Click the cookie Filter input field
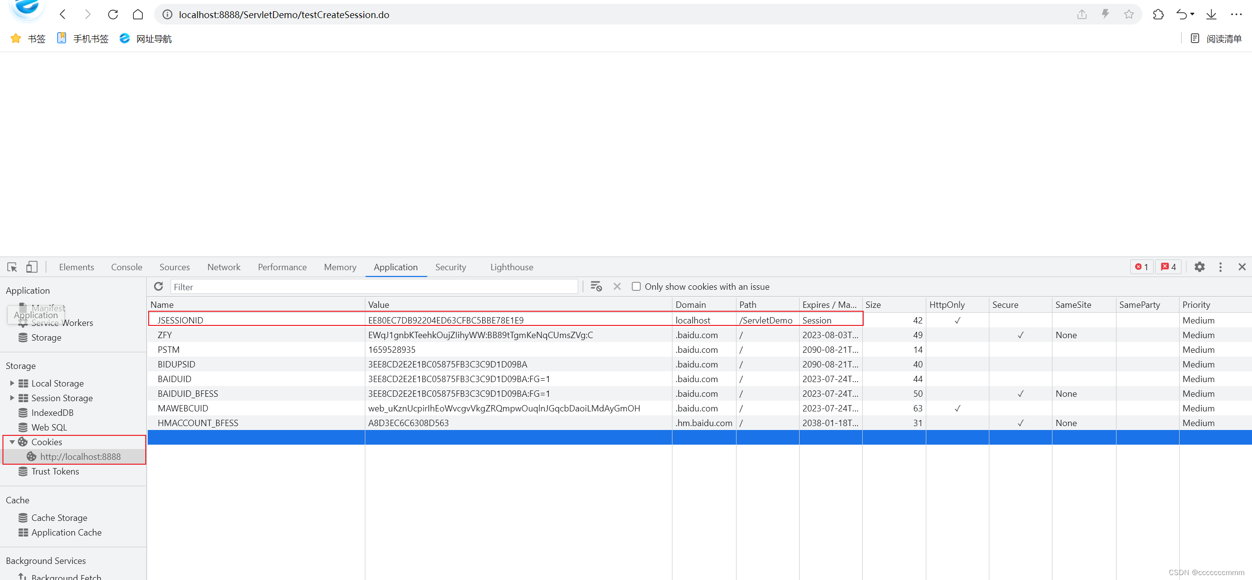Screen dimensions: 1252x580 click(374, 287)
